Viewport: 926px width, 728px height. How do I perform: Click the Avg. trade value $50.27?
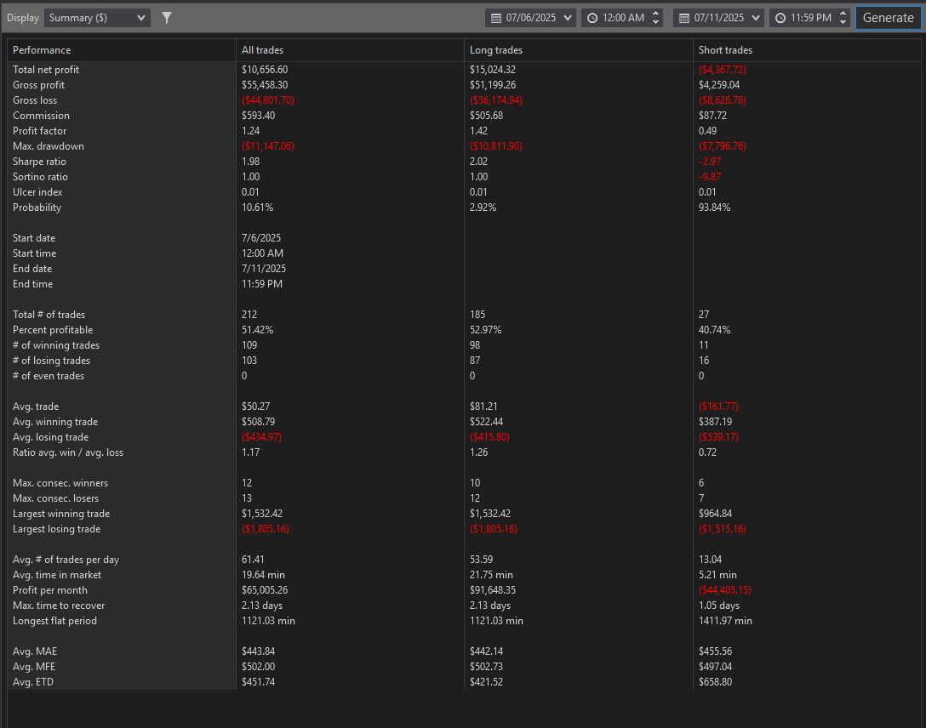pos(255,407)
